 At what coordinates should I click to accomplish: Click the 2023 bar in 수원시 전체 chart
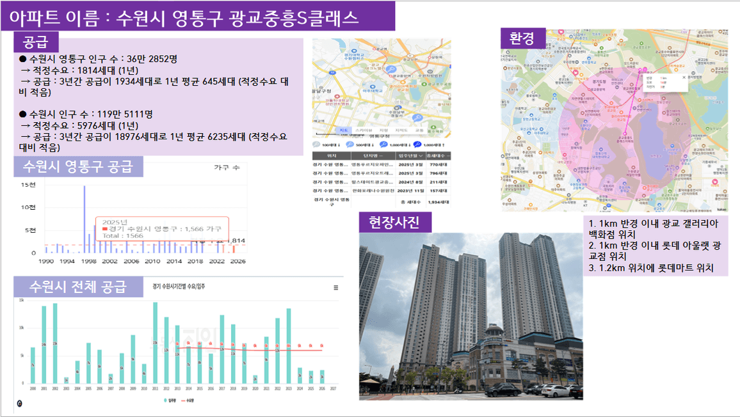tap(289, 346)
